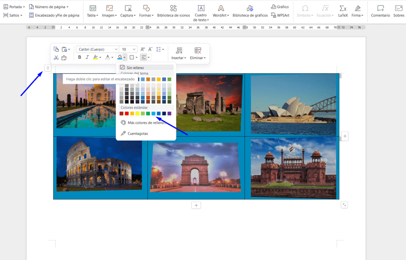Click the LaTeX icon
This screenshot has height=260, width=406.
coord(343,11)
